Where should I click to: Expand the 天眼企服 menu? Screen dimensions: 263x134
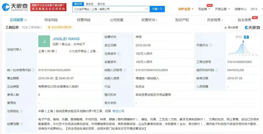(222, 9)
